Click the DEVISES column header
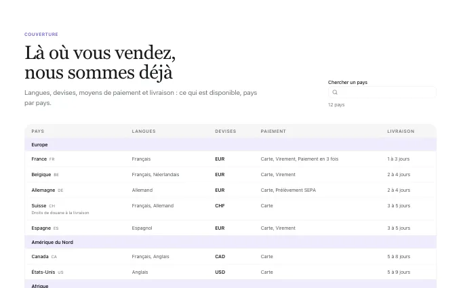 click(x=226, y=131)
